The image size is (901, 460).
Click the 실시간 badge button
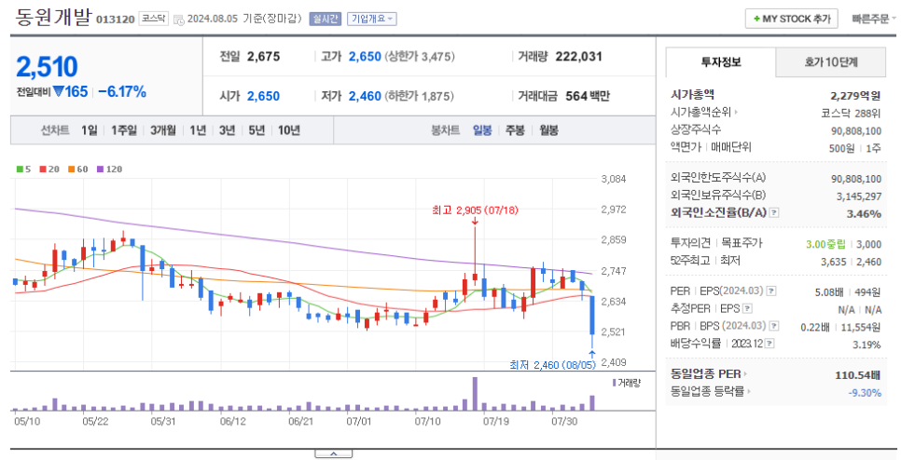click(x=326, y=19)
